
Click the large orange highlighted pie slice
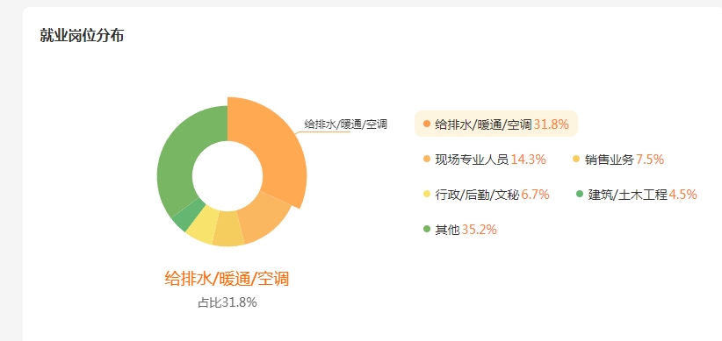click(x=270, y=147)
